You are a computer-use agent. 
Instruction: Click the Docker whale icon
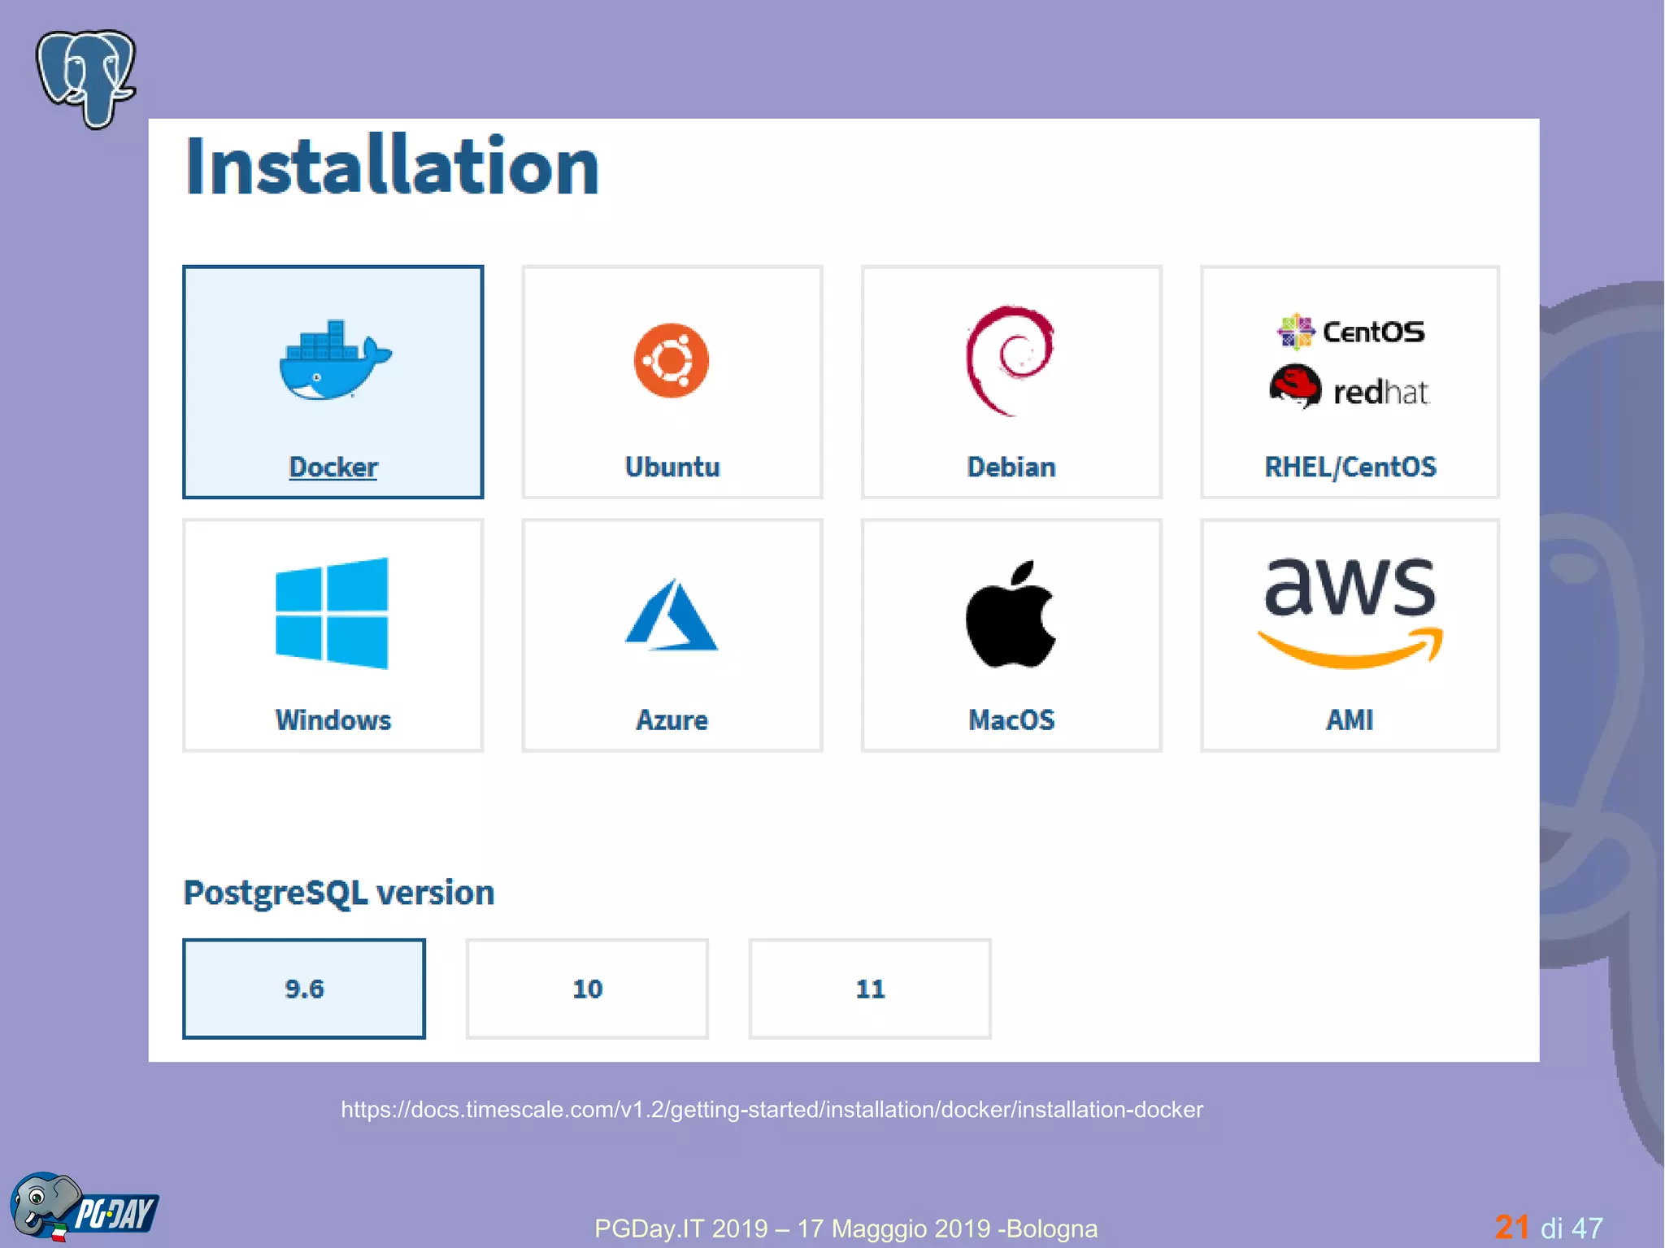335,360
